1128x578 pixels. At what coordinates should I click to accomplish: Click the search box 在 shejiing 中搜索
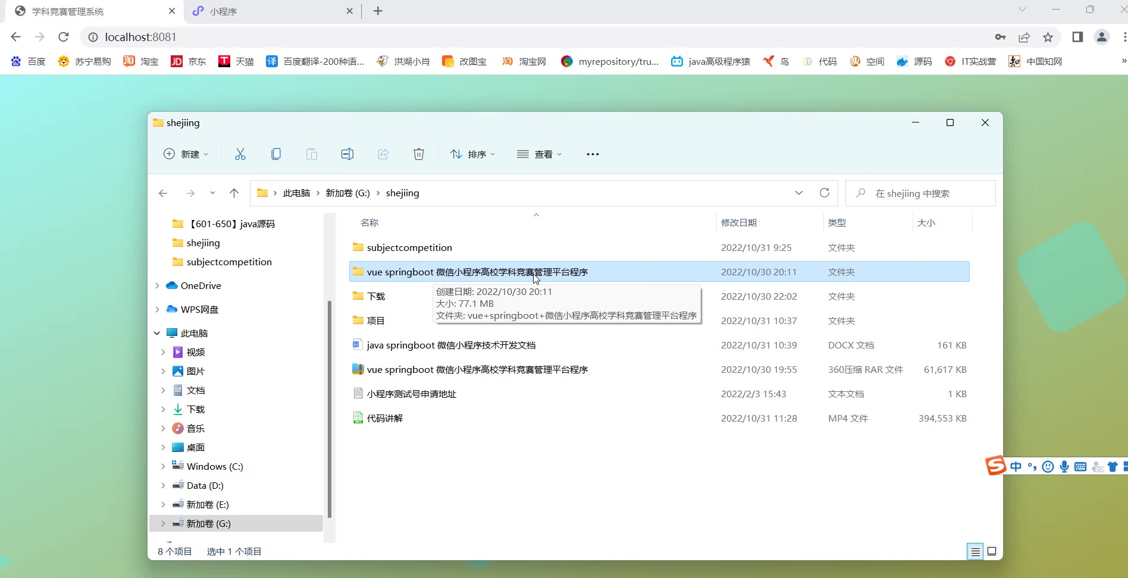pyautogui.click(x=920, y=193)
